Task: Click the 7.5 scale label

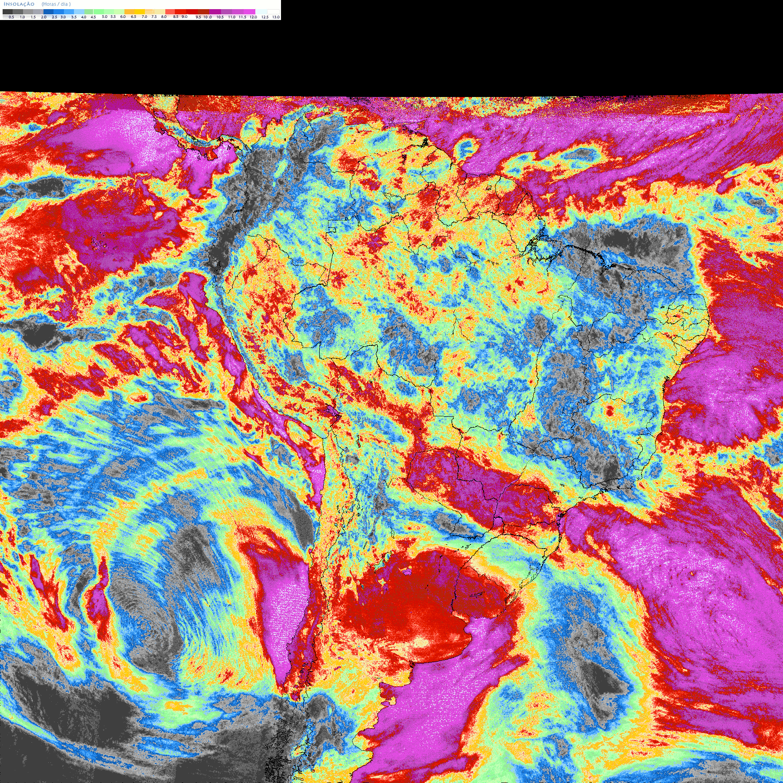Action: click(x=154, y=17)
